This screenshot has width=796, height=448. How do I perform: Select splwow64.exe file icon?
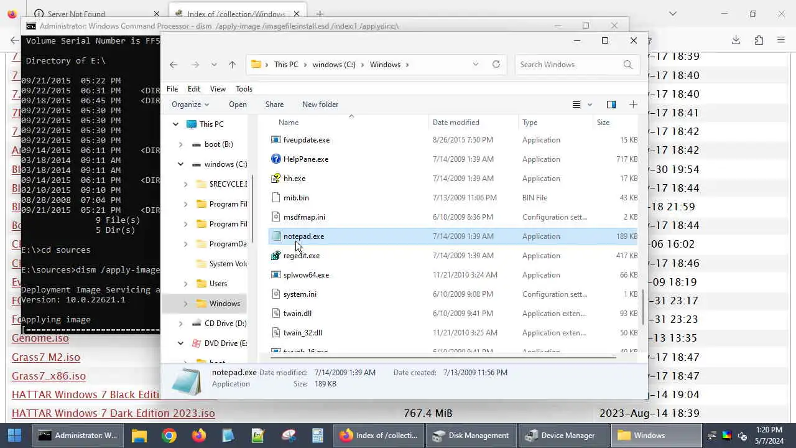[276, 275]
